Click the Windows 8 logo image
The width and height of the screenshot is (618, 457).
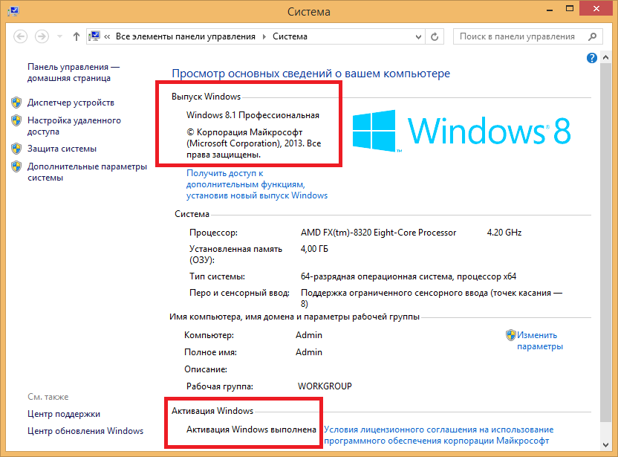461,131
